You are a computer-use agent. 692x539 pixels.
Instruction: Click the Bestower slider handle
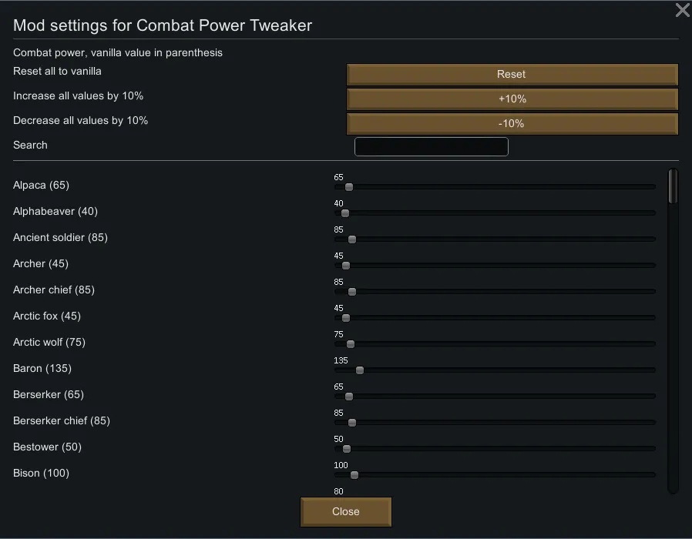(347, 449)
